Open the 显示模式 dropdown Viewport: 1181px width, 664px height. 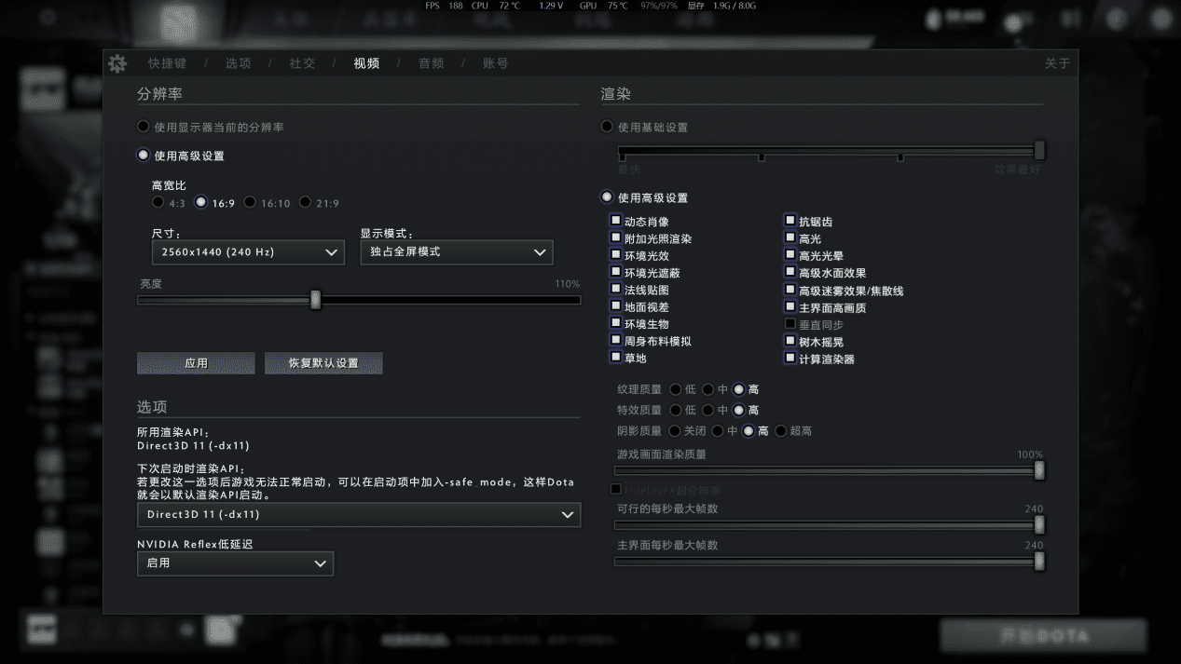click(456, 251)
